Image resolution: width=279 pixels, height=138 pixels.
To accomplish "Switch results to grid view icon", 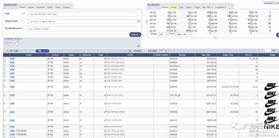I will point(130,51).
